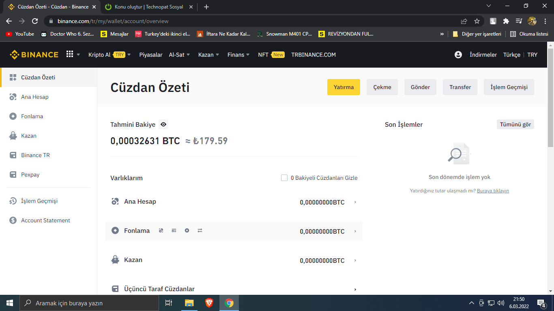This screenshot has width=554, height=311.
Task: Click the Binance logo in the header
Action: tap(34, 55)
